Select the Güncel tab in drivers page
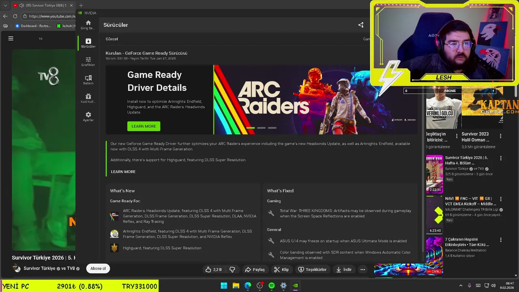This screenshot has width=519, height=292. point(112,39)
